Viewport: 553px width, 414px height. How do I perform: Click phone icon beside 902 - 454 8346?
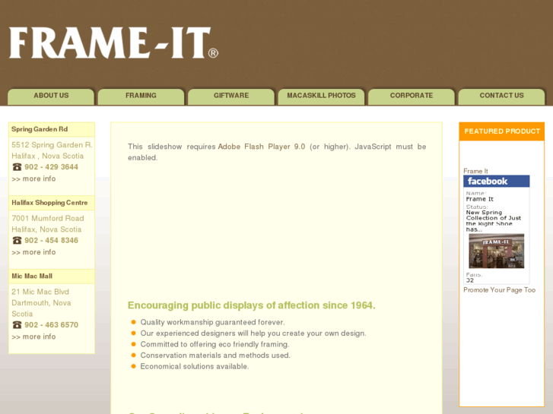(17, 240)
